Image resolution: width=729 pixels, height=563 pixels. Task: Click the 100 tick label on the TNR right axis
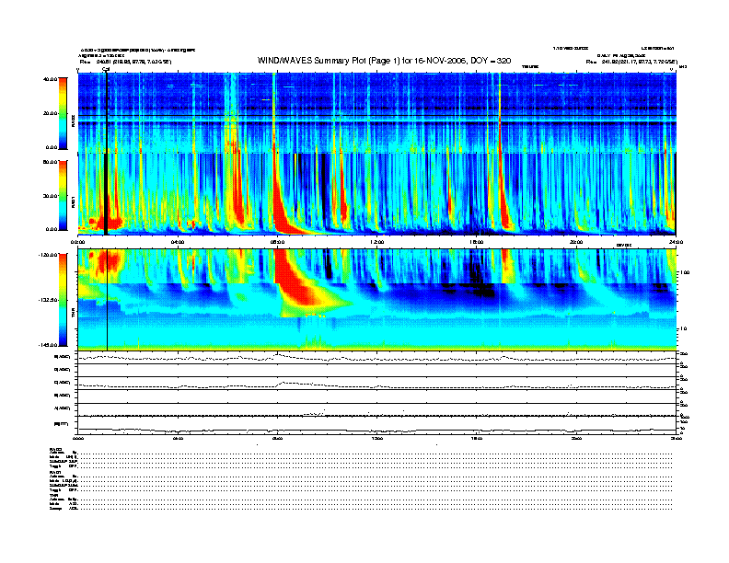[x=686, y=272]
